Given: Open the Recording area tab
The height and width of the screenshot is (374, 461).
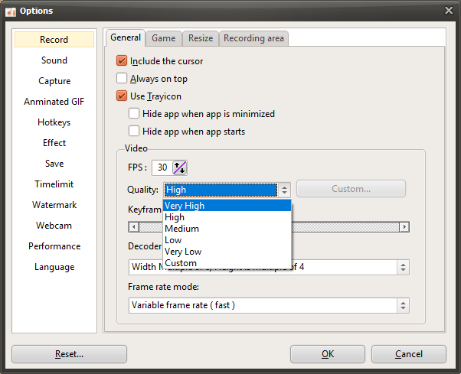Looking at the screenshot, I should [253, 38].
